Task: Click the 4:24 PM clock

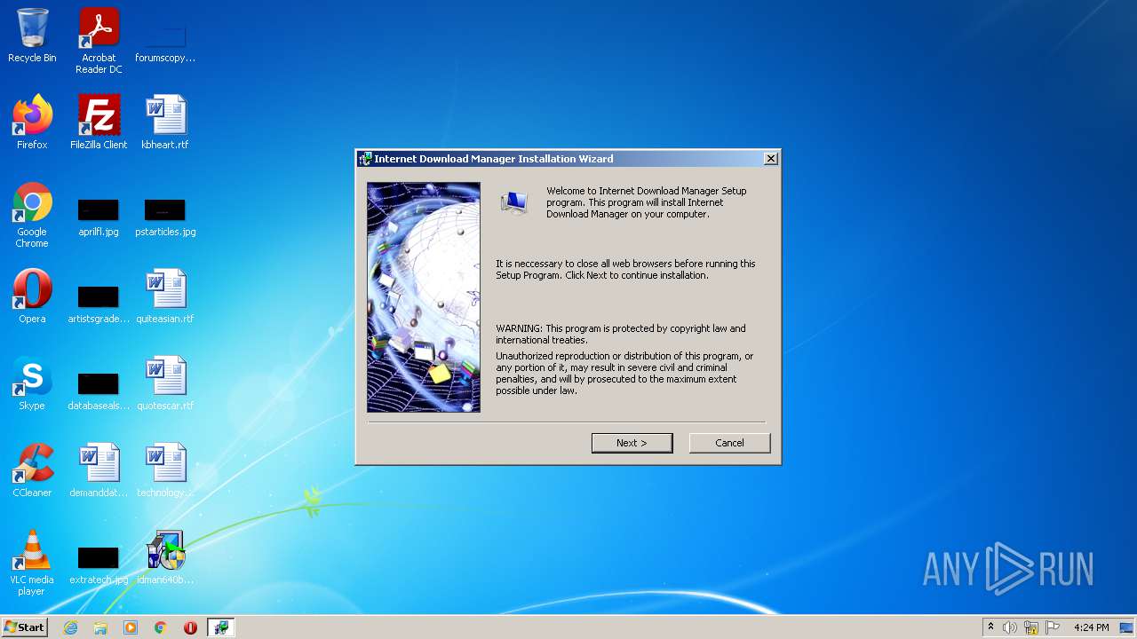Action: click(1091, 627)
